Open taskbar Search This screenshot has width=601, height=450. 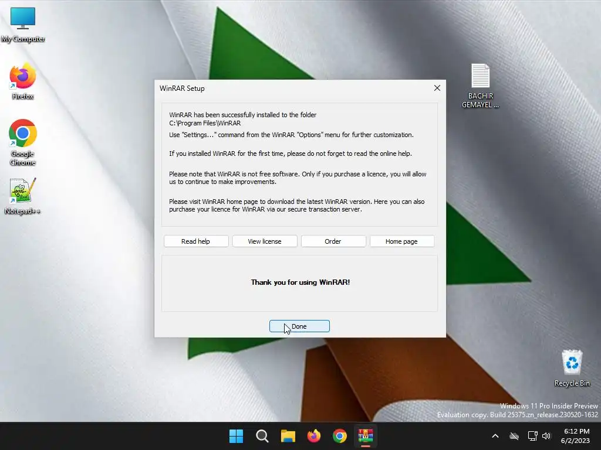click(x=262, y=436)
